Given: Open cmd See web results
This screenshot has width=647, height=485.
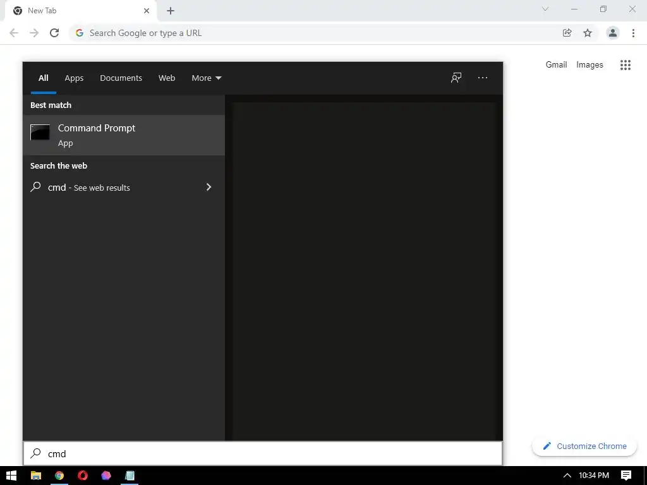Looking at the screenshot, I should click(124, 187).
